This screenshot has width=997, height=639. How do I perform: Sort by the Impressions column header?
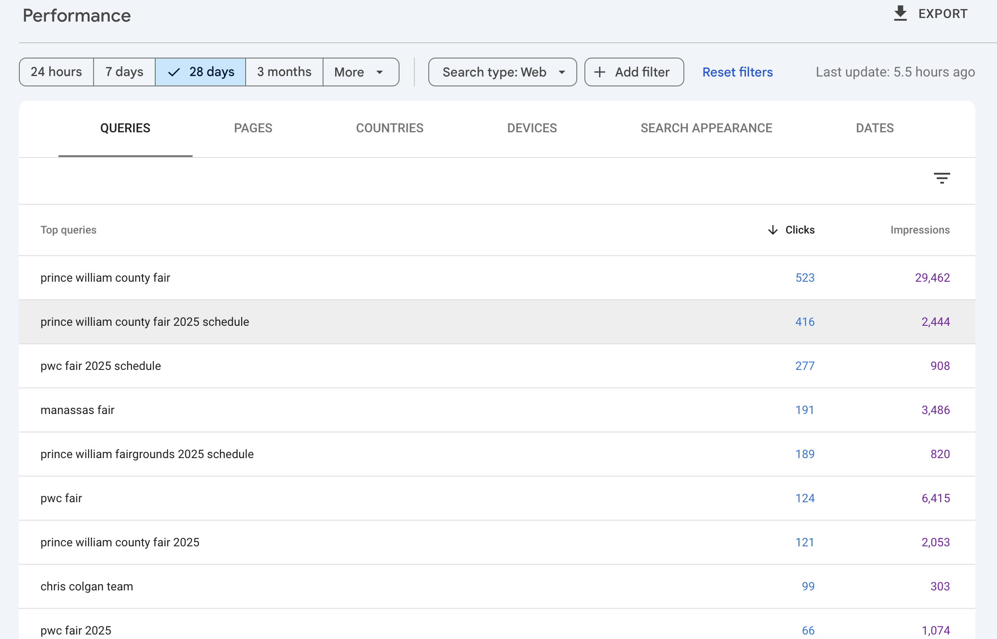(x=920, y=230)
